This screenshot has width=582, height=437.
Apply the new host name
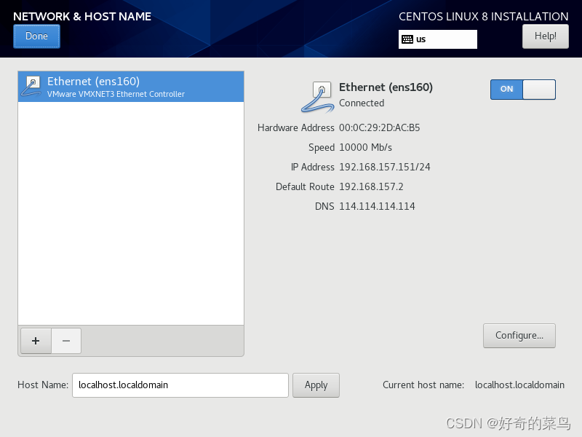pos(316,385)
